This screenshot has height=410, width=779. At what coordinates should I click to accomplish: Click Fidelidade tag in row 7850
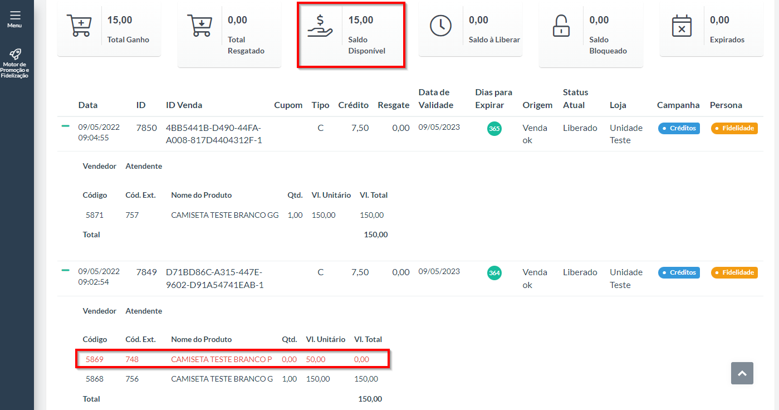coord(734,128)
